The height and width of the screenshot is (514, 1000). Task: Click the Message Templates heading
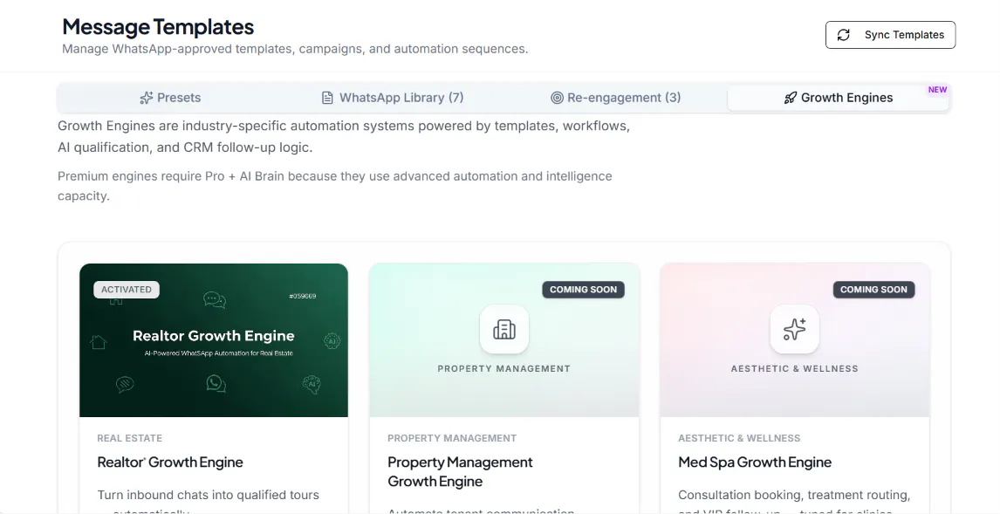(158, 27)
